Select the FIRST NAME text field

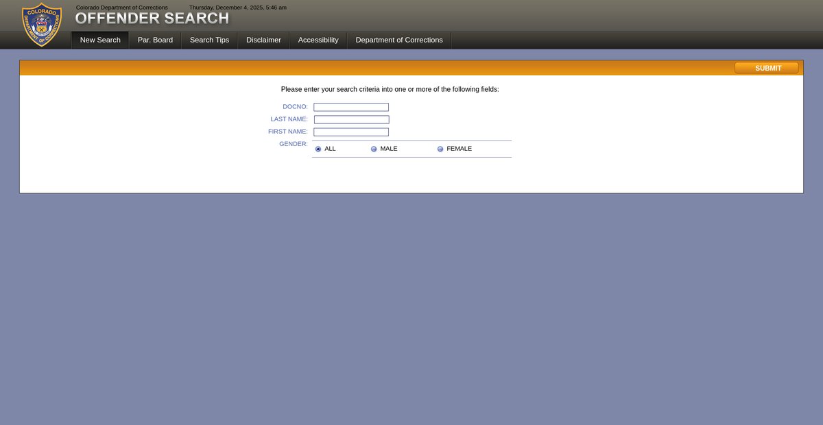click(x=351, y=132)
